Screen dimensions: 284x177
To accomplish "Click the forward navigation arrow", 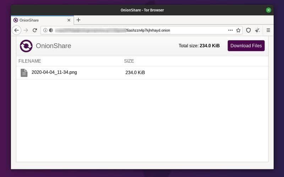I will click(26, 31).
